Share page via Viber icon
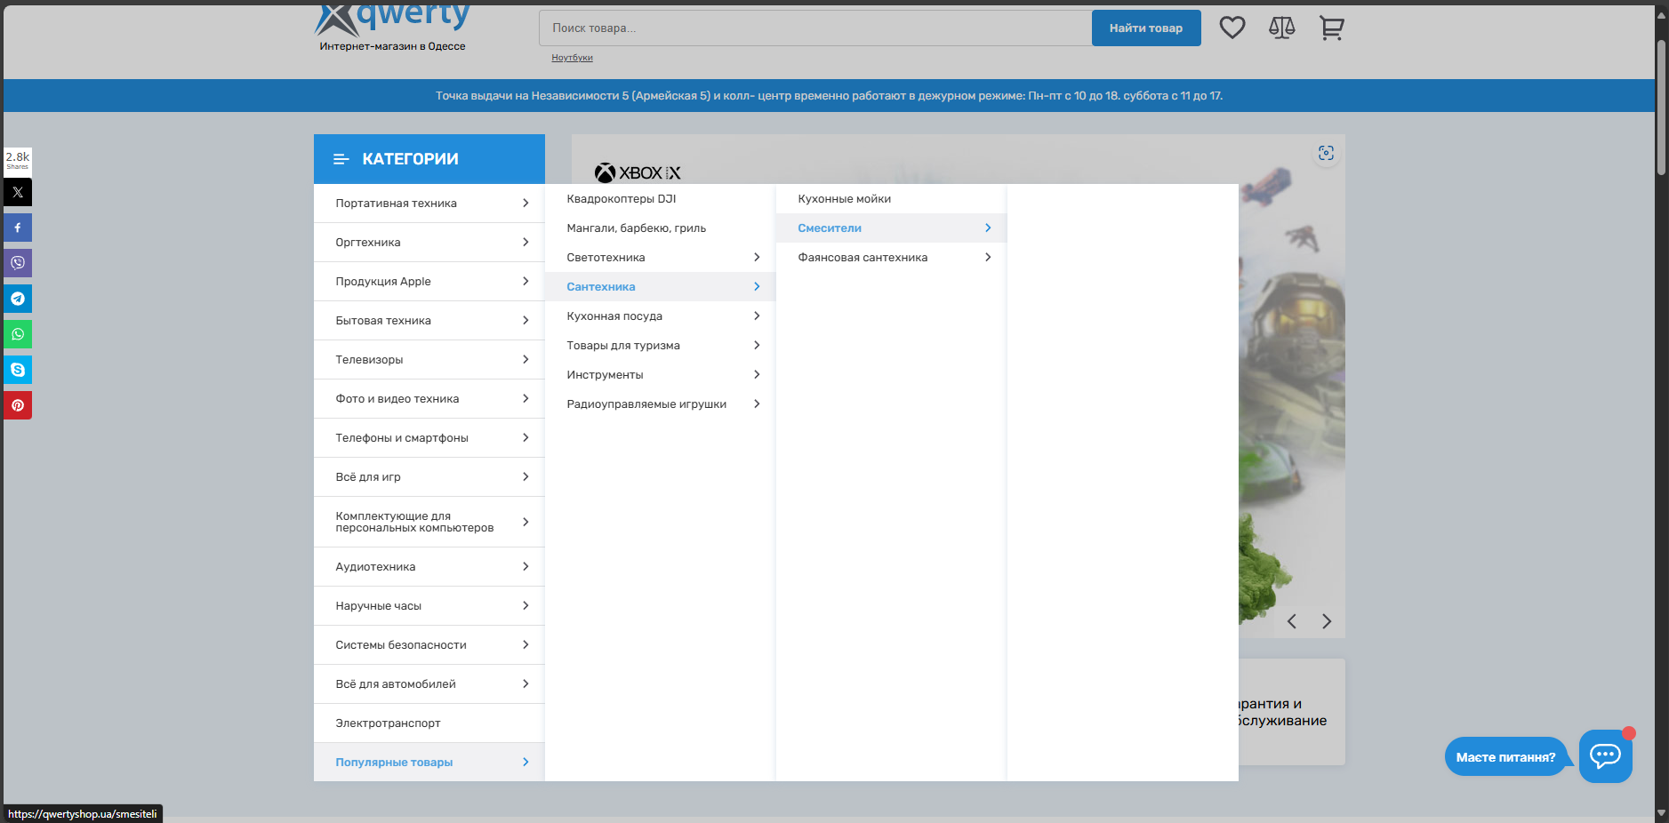 point(18,263)
